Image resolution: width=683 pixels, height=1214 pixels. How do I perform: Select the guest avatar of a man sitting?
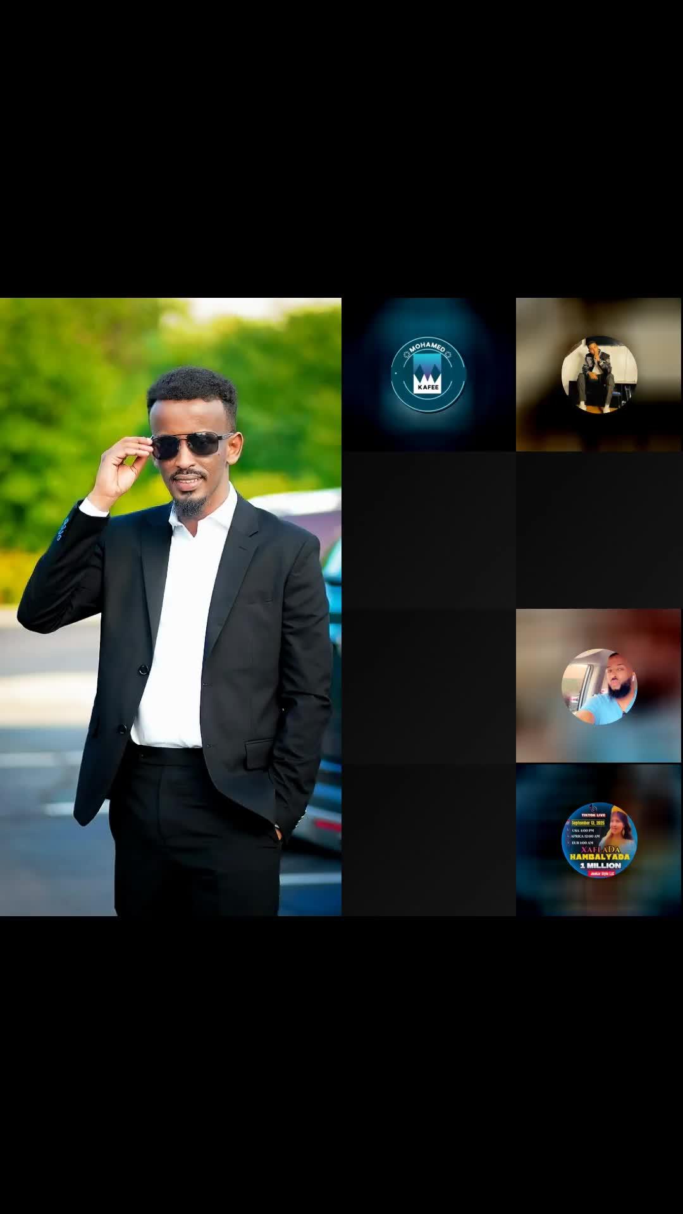(x=599, y=374)
